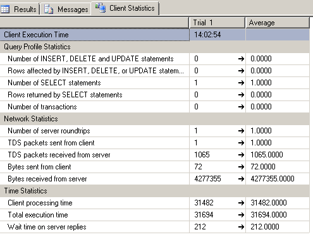Screen dimensions: 313x237
Task: Select the Number of transactions row
Action: (155, 107)
